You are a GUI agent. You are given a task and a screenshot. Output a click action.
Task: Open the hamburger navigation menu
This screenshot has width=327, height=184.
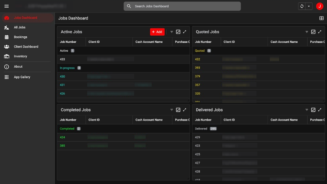click(x=6, y=6)
